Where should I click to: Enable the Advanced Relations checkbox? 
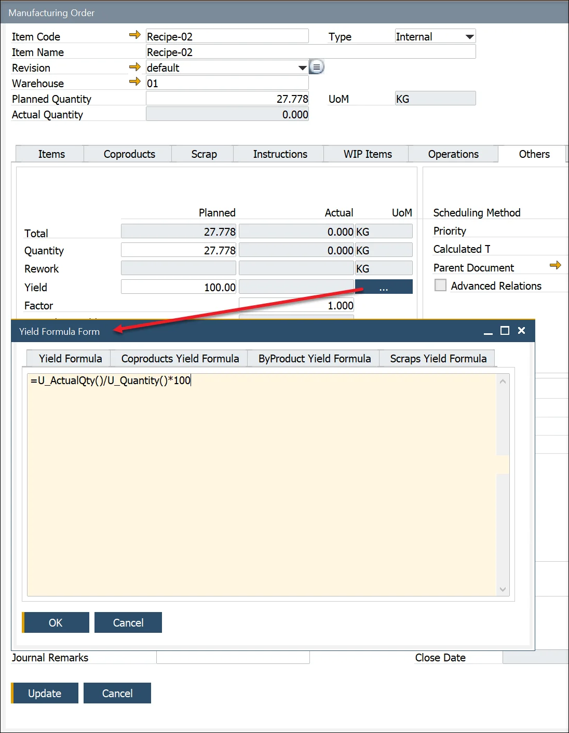click(x=440, y=285)
